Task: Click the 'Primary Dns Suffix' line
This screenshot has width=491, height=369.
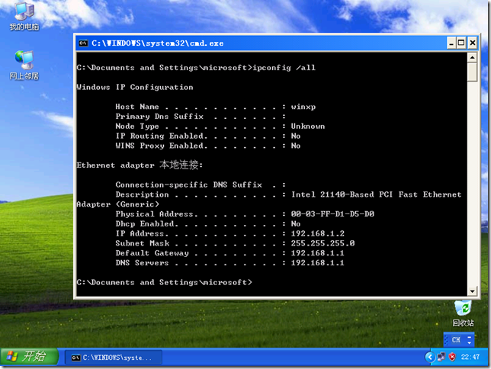Action: click(201, 117)
